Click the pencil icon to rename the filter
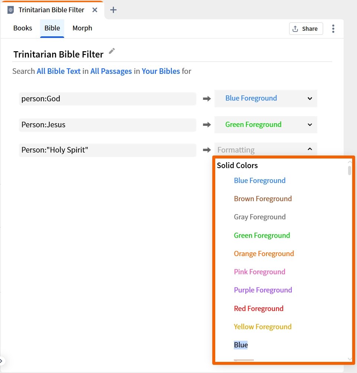Image resolution: width=357 pixels, height=373 pixels. 112,52
